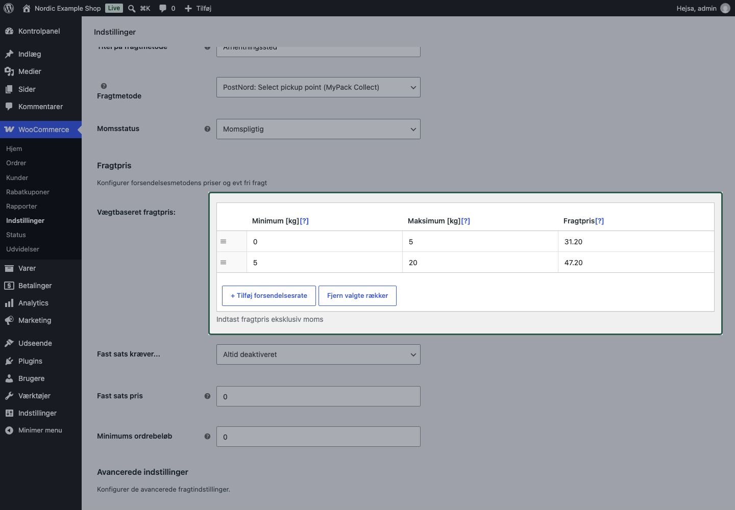Click the WooCommerce logo icon
Image resolution: width=735 pixels, height=510 pixels.
pyautogui.click(x=9, y=130)
